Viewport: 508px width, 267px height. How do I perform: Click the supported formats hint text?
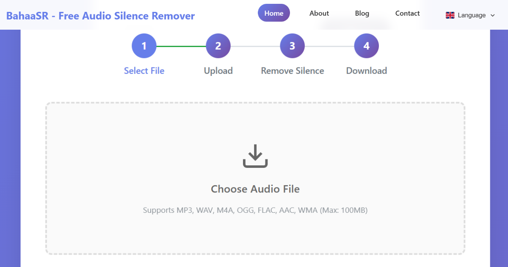[255, 210]
